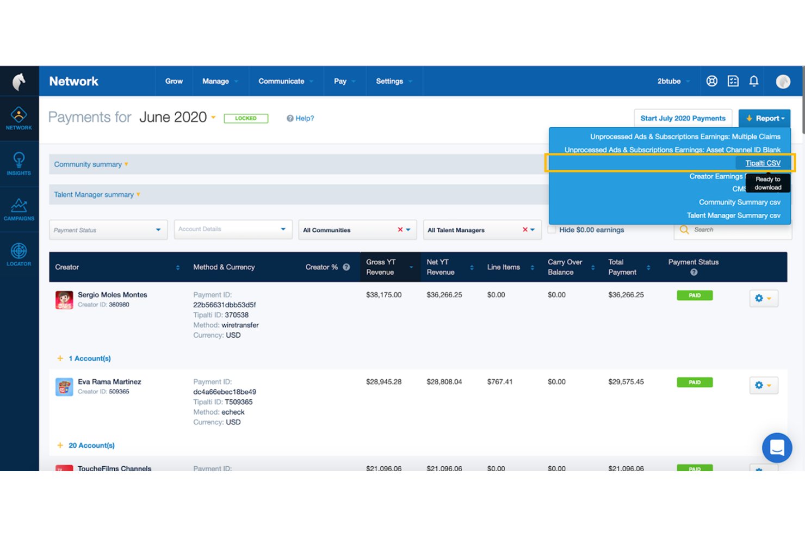
Task: Open the Network sidebar section
Action: (x=19, y=119)
